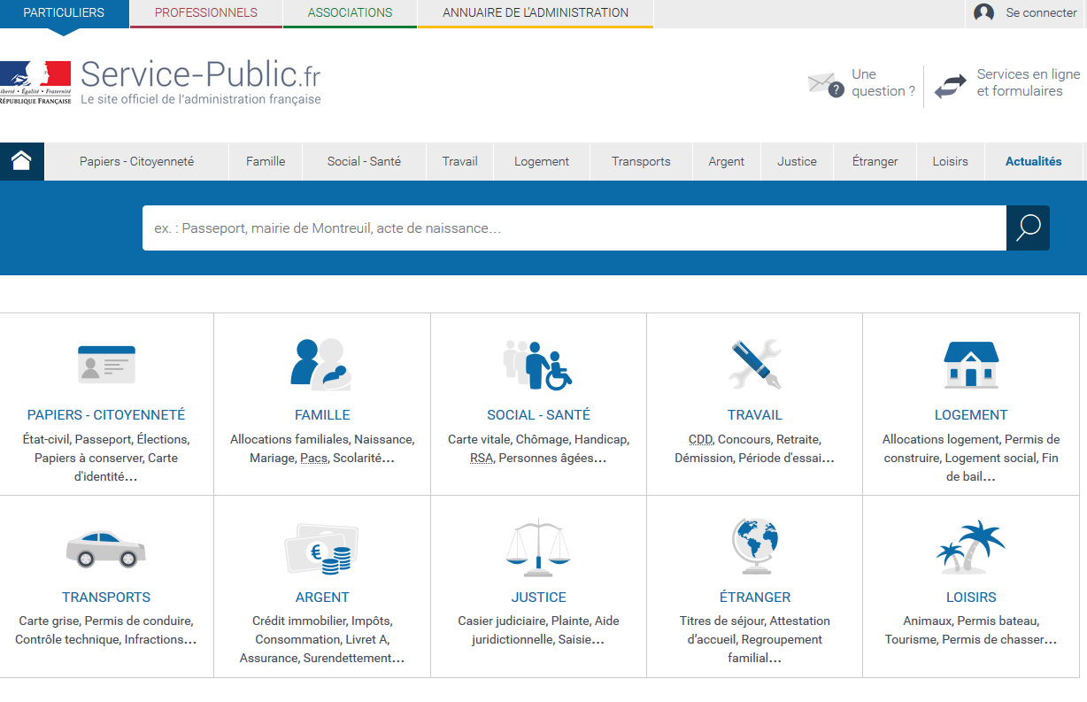This screenshot has height=702, width=1087.
Task: Click the Service-Public.fr site title
Action: (200, 73)
